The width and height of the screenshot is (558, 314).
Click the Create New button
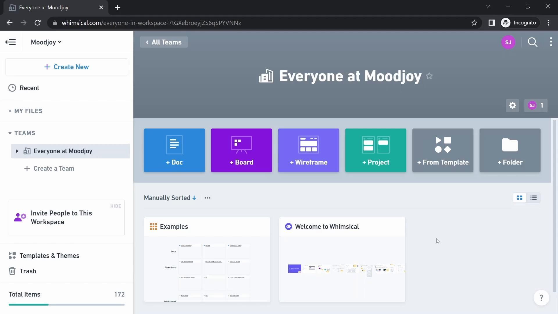click(x=67, y=67)
